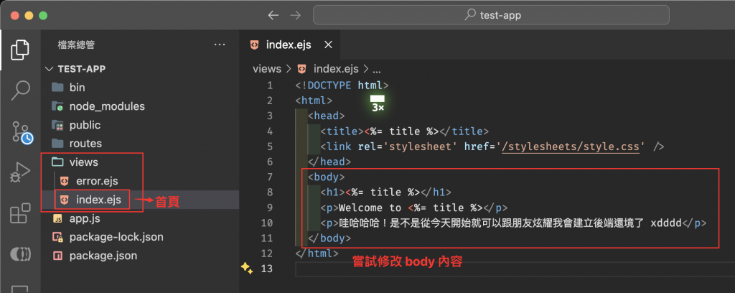735x293 pixels.
Task: Go back with the navigation arrow
Action: pos(272,15)
